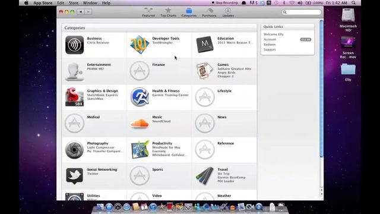Open the Help menu
380x214 pixels.
coord(106,3)
